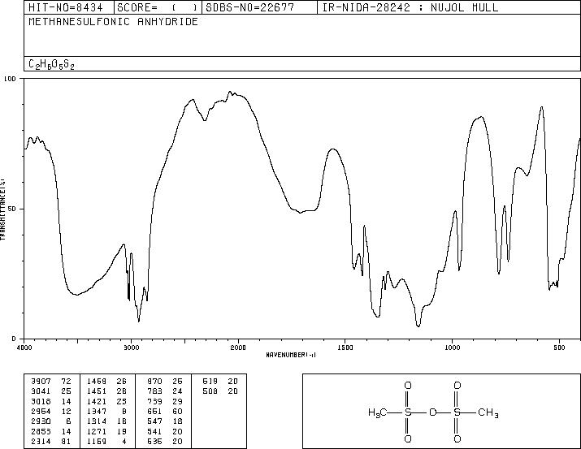Click the molecular formula C2H6O5S2
The width and height of the screenshot is (581, 449).
coord(51,64)
